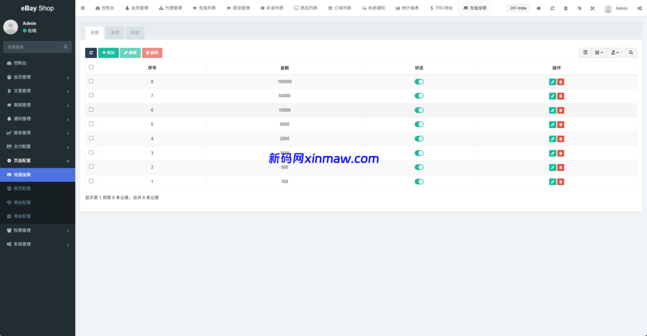
Task: Click the 编辑 toolbar button
Action: coord(130,53)
